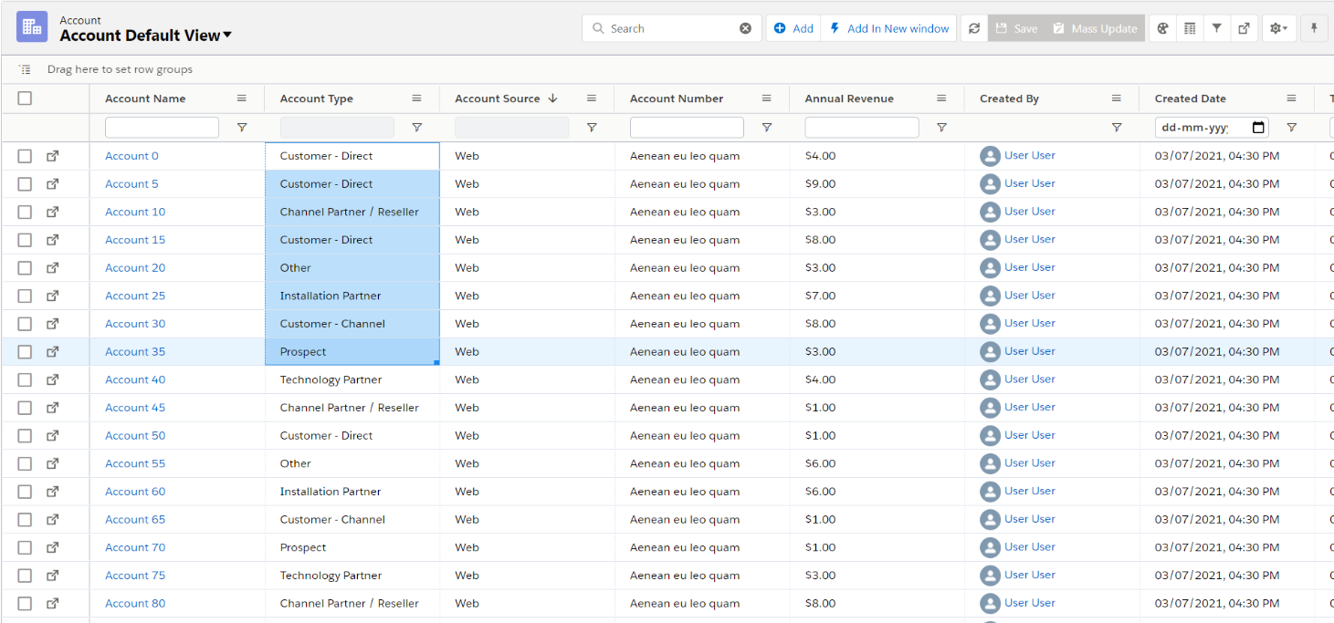Open the Annual Revenue column menu
The image size is (1334, 623).
941,99
